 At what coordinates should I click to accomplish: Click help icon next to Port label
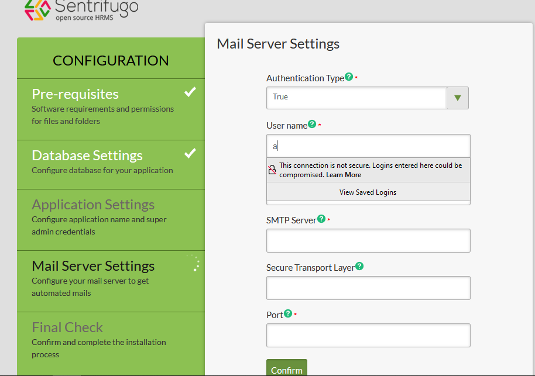coord(287,313)
